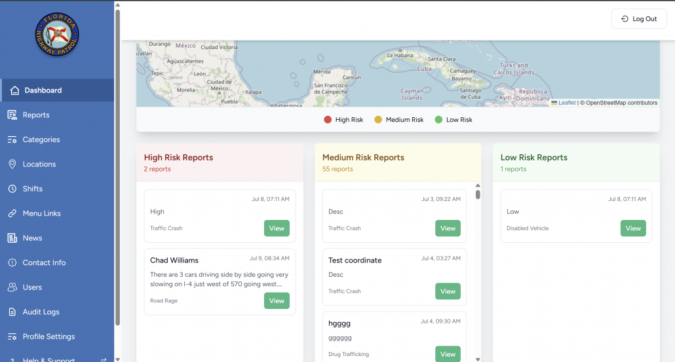Click the Categories sidebar icon
The height and width of the screenshot is (362, 675).
pos(12,139)
